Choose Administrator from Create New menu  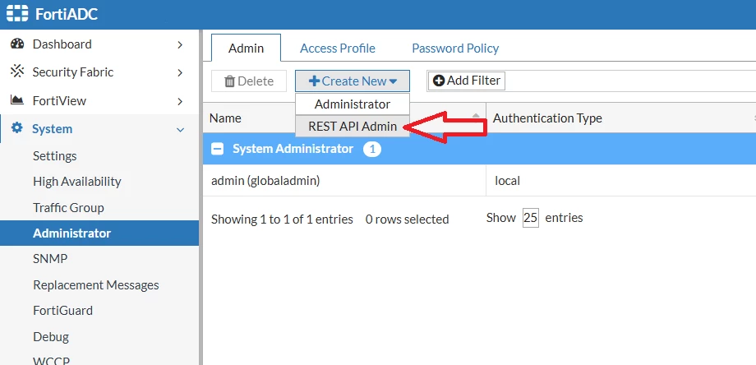tap(353, 104)
